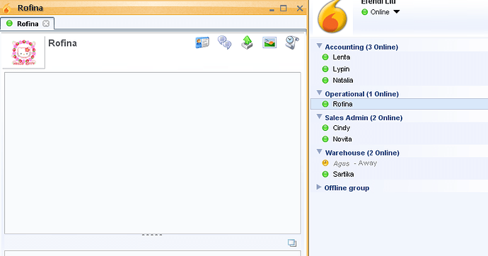This screenshot has height=256, width=488.
Task: Open the Online status dropdown arrow
Action: pos(396,12)
